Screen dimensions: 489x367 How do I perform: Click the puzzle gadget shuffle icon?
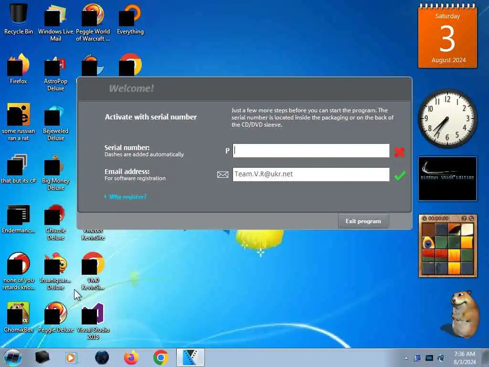471,218
